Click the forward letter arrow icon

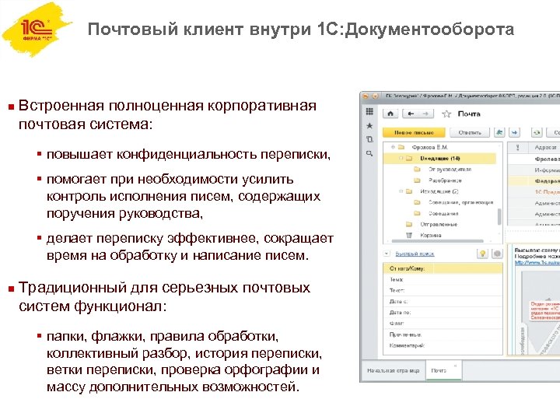514,132
